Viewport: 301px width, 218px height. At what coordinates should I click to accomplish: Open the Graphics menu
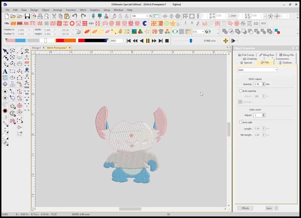coord(95,10)
